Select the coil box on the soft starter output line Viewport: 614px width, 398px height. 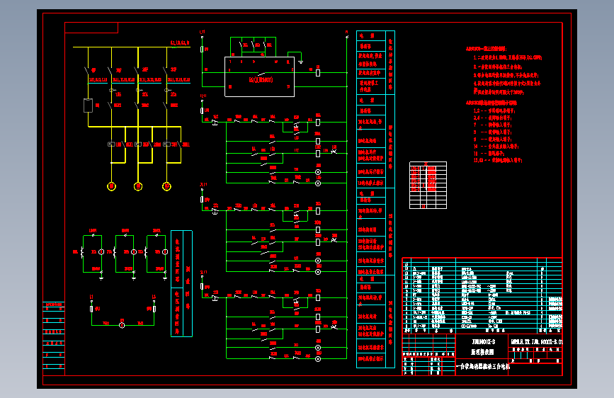click(x=318, y=73)
